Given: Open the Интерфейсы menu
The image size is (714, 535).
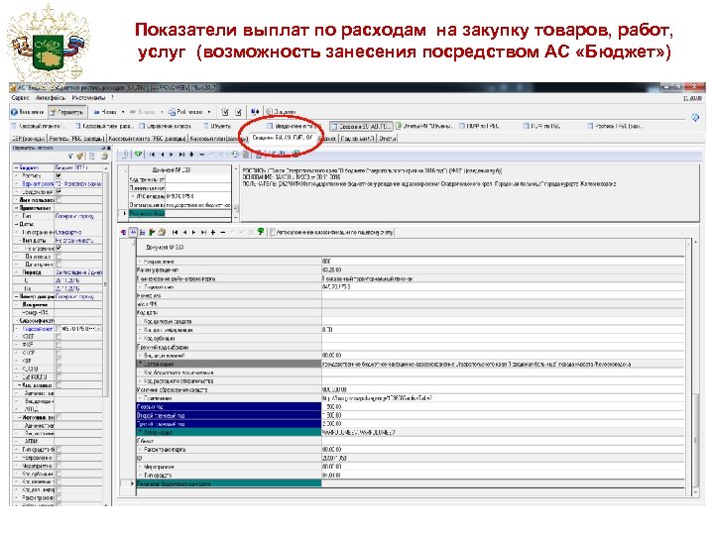Looking at the screenshot, I should click(x=51, y=98).
